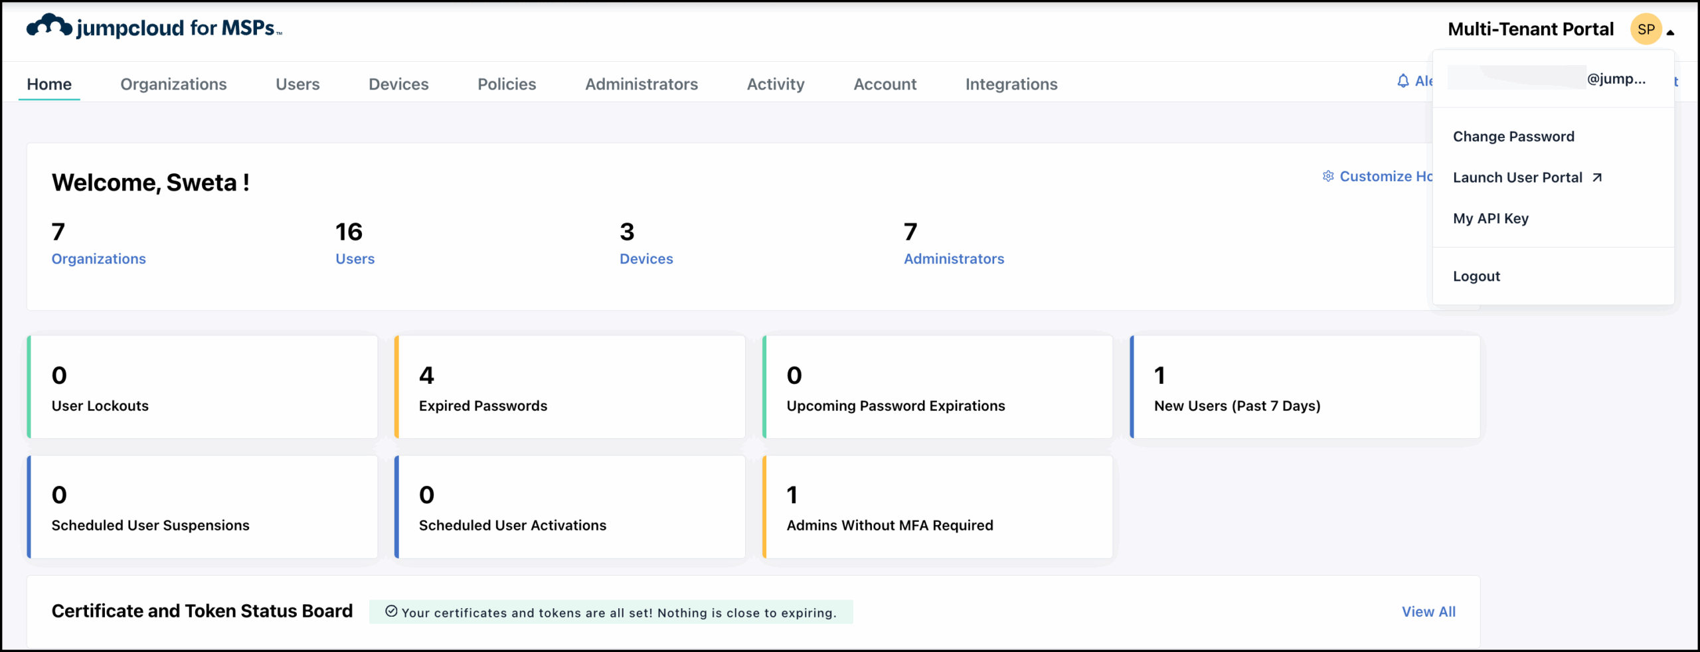Click the Customize Home gear icon
This screenshot has height=652, width=1700.
1327,177
